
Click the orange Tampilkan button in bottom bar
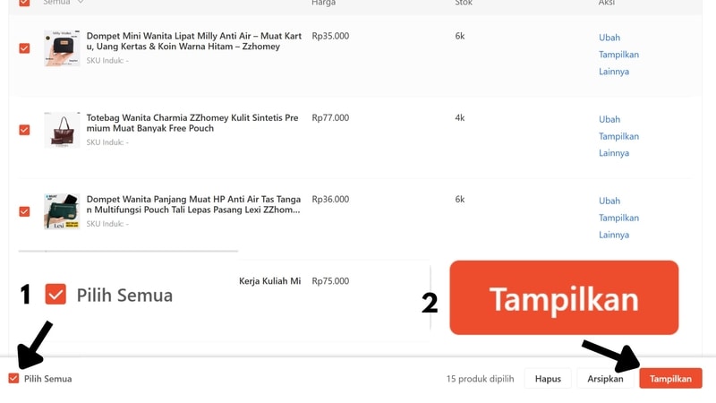click(670, 379)
